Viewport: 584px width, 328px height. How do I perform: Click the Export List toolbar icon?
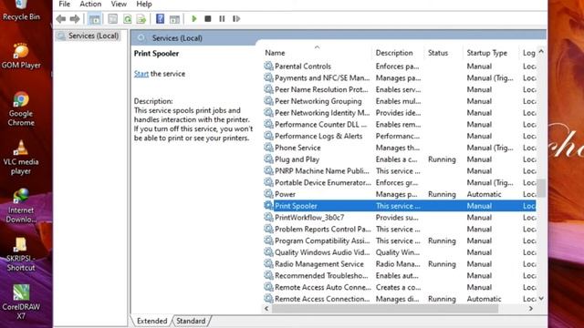pyautogui.click(x=141, y=18)
